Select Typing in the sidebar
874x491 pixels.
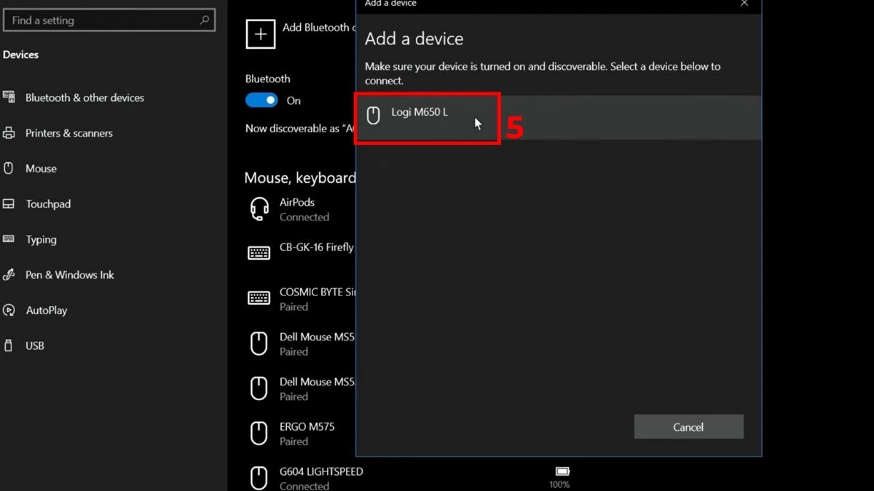[x=41, y=239]
